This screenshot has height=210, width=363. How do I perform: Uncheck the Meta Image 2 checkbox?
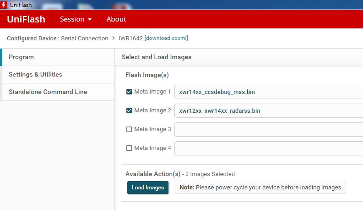click(x=129, y=111)
